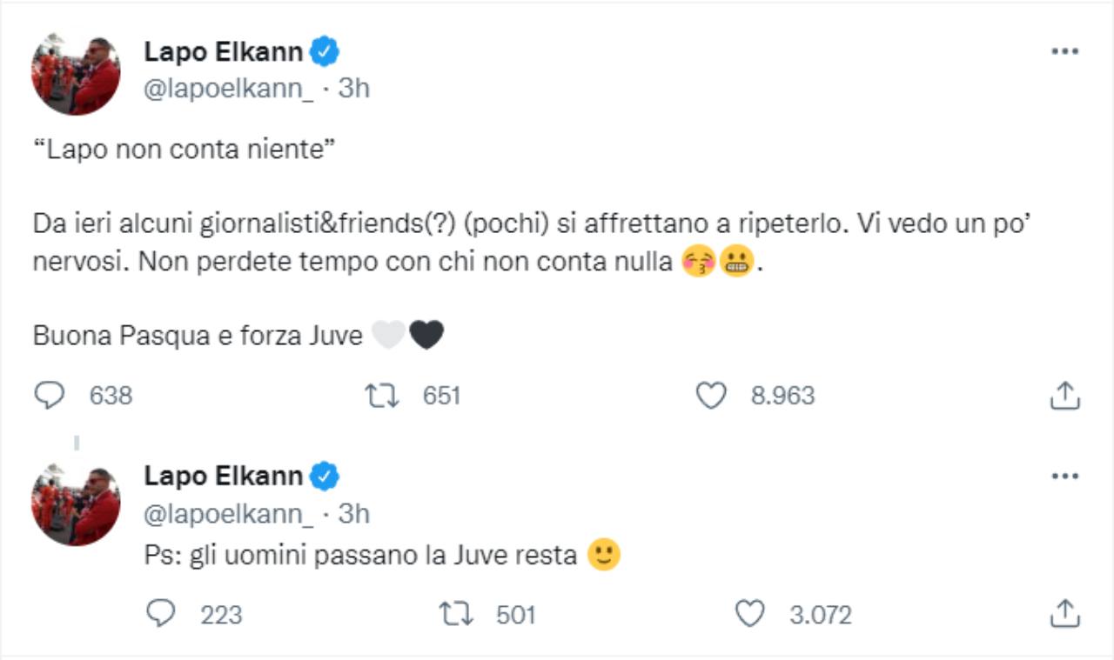The width and height of the screenshot is (1114, 660).
Task: Click the verified badge on the first tweet
Action: coord(325,53)
